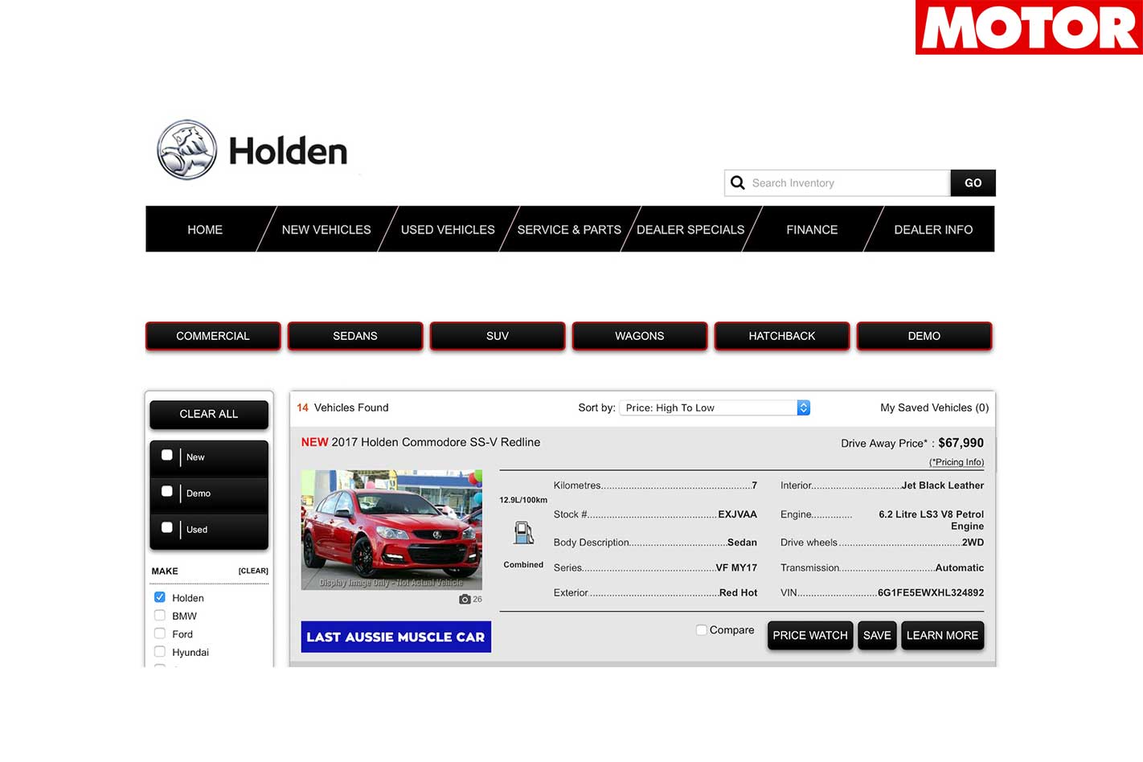Click the Automatic transmission value
This screenshot has width=1143, height=762.
click(960, 567)
